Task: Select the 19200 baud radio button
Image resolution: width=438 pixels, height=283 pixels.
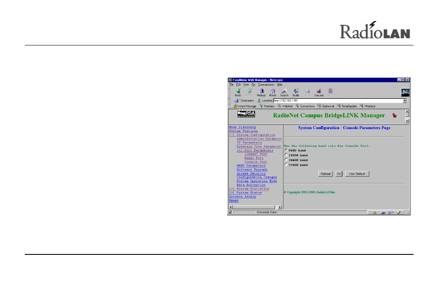Action: [286, 155]
